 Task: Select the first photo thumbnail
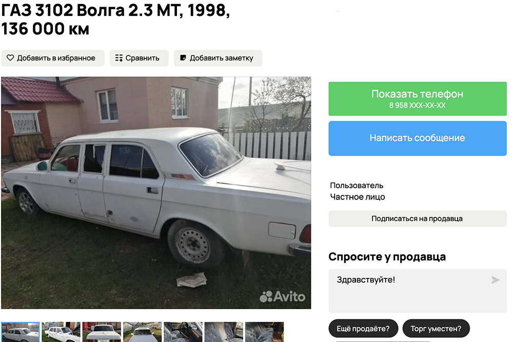click(21, 332)
